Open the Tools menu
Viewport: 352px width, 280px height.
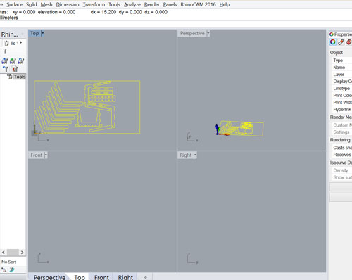tap(114, 4)
